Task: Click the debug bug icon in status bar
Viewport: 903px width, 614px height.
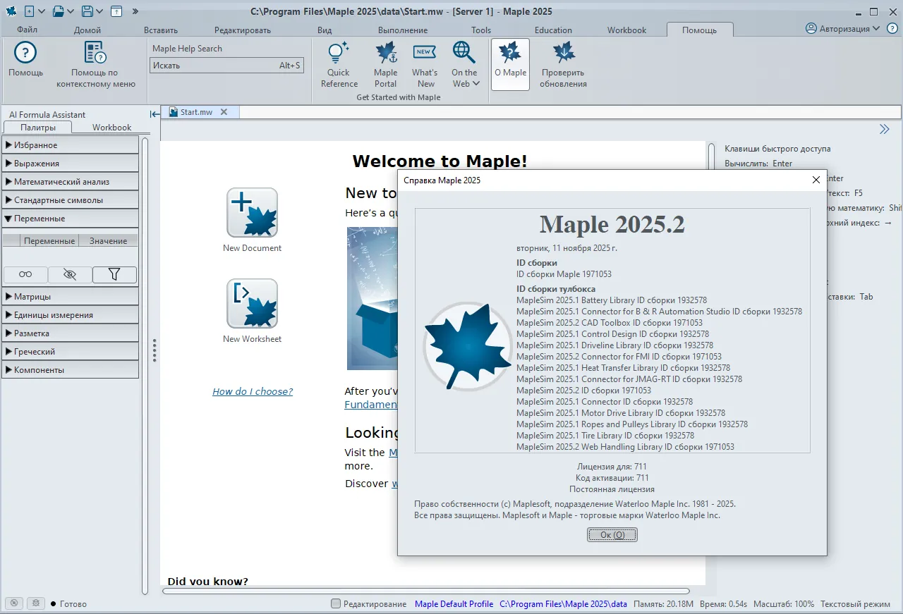Action: click(x=36, y=603)
